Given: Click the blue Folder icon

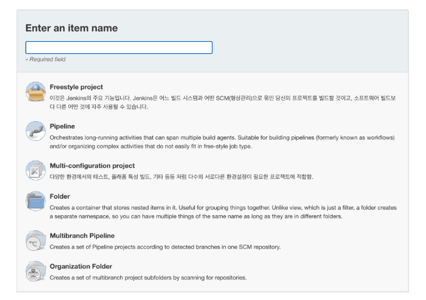Looking at the screenshot, I should point(36,201).
